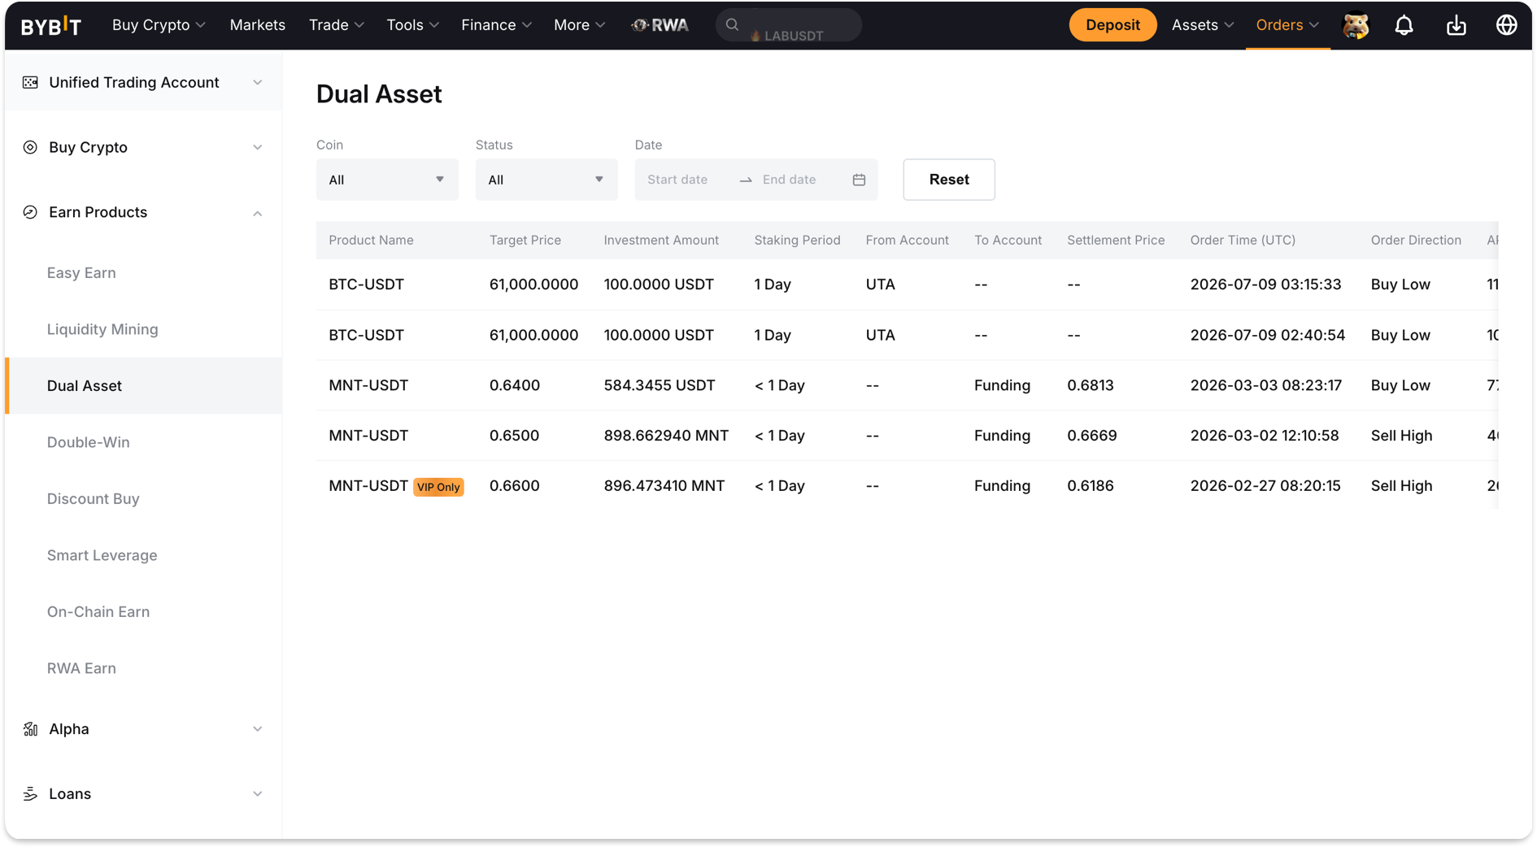This screenshot has height=847, width=1537.
Task: Click the search box with LABUSDT
Action: pyautogui.click(x=789, y=25)
